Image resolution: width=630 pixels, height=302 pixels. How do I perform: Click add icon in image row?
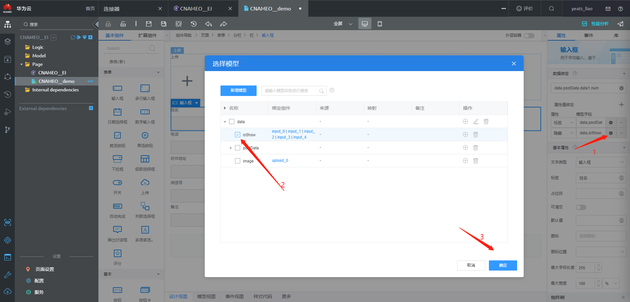click(x=465, y=161)
